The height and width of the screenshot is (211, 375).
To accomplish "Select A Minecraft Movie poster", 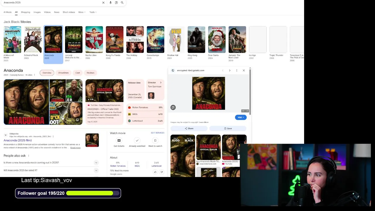I will (12, 40).
